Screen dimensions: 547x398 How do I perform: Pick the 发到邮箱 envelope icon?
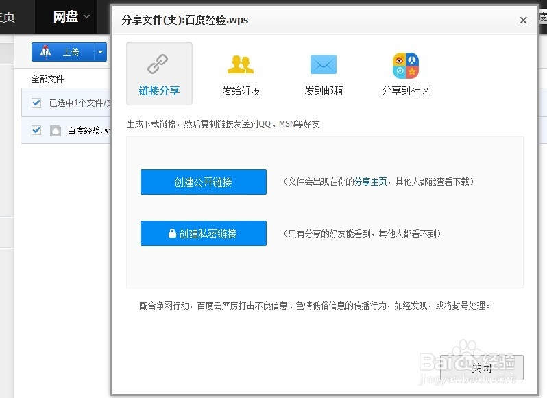[x=324, y=64]
